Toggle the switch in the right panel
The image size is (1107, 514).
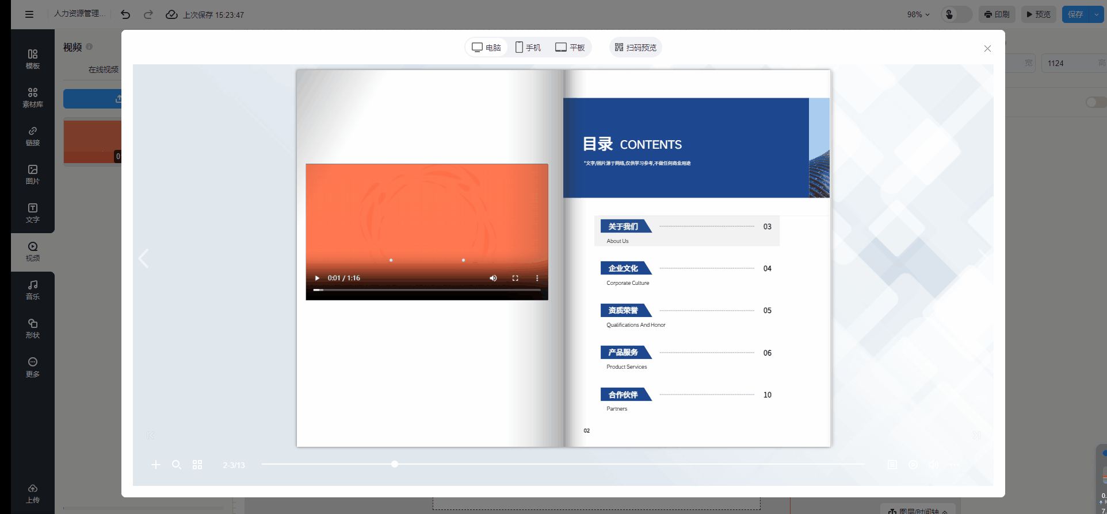pos(1094,102)
